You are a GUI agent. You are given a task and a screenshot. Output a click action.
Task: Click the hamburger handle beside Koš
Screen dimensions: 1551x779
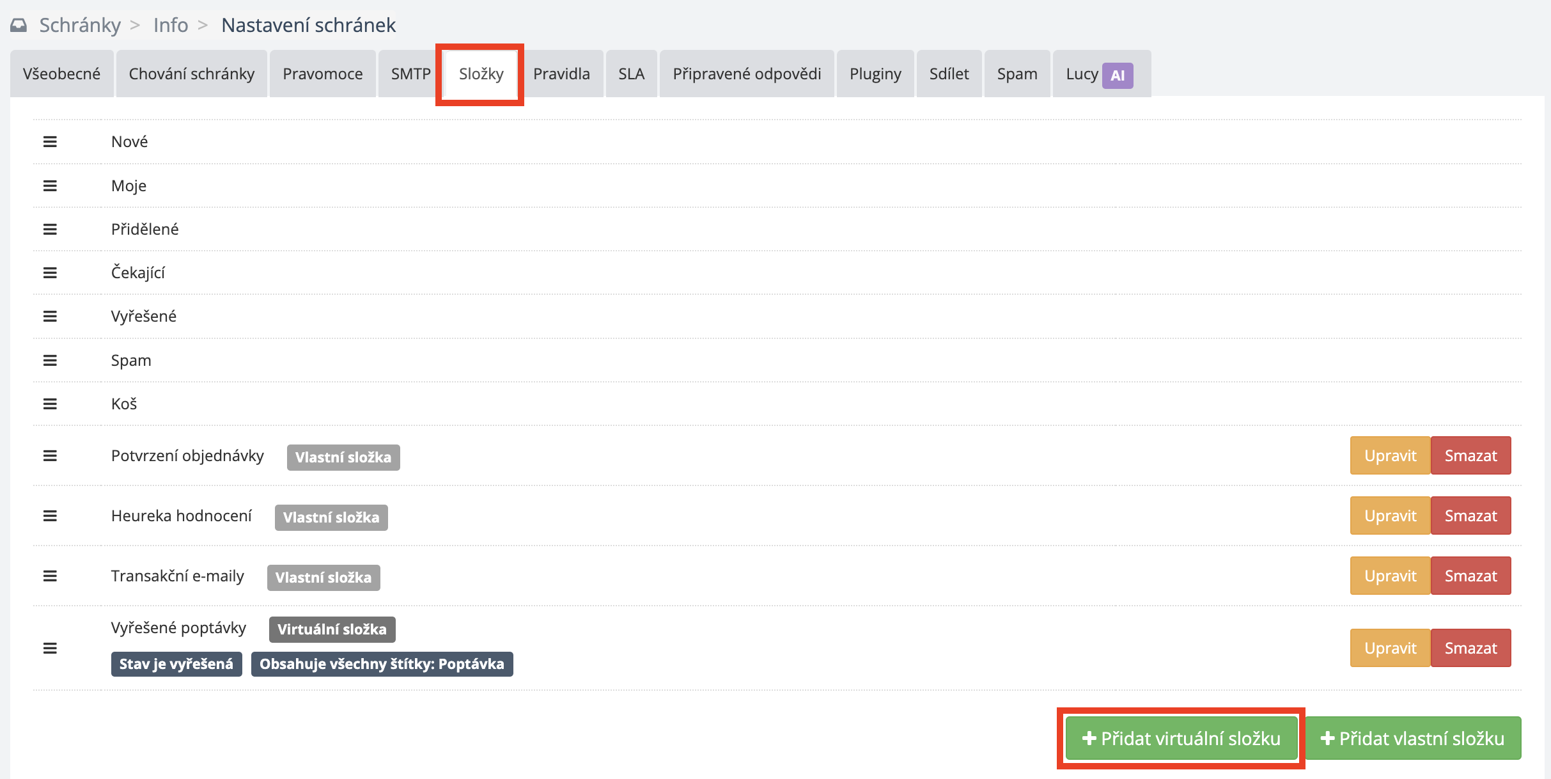pos(50,404)
